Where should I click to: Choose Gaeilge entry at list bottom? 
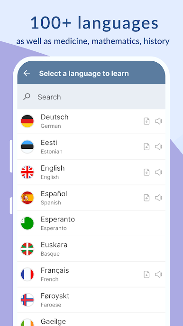91,319
